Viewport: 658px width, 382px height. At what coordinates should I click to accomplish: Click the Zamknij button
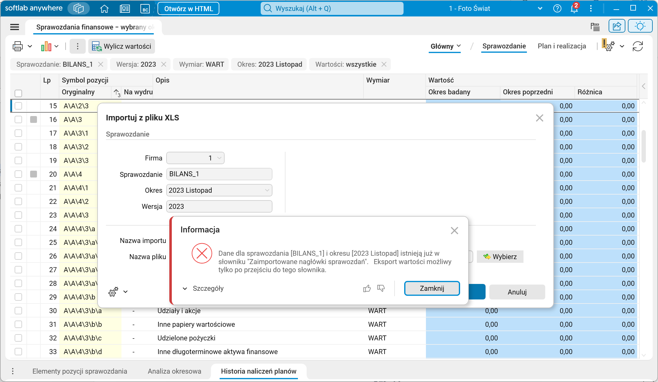[432, 289]
